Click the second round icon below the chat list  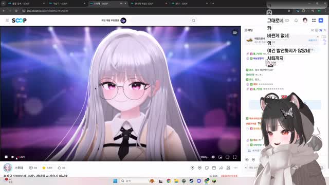pyautogui.click(x=253, y=160)
